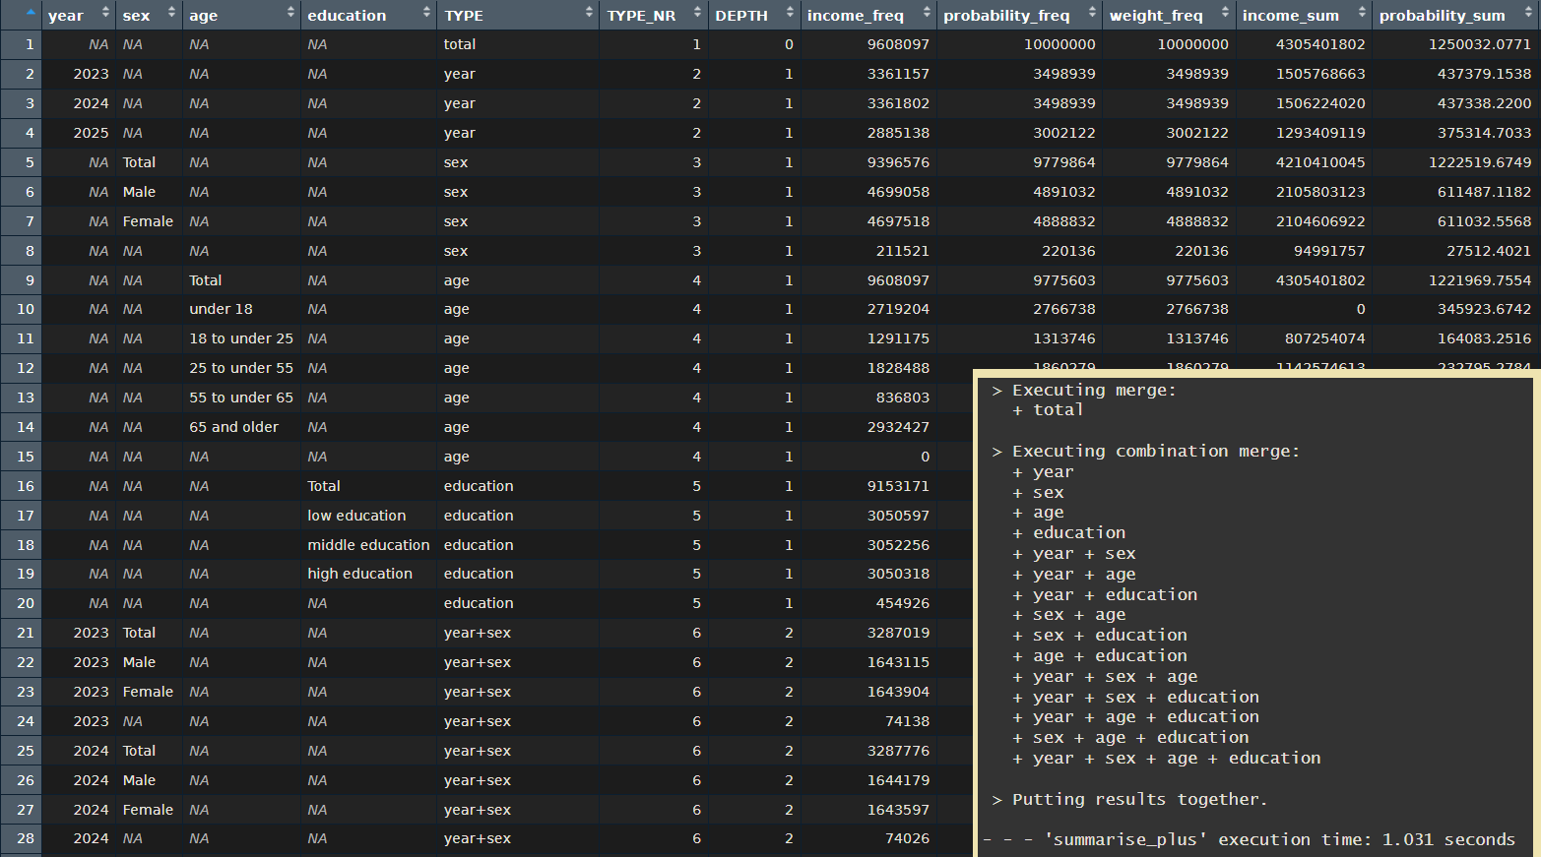Click the income_sum sort arrows
The height and width of the screenshot is (857, 1541).
pyautogui.click(x=1362, y=14)
